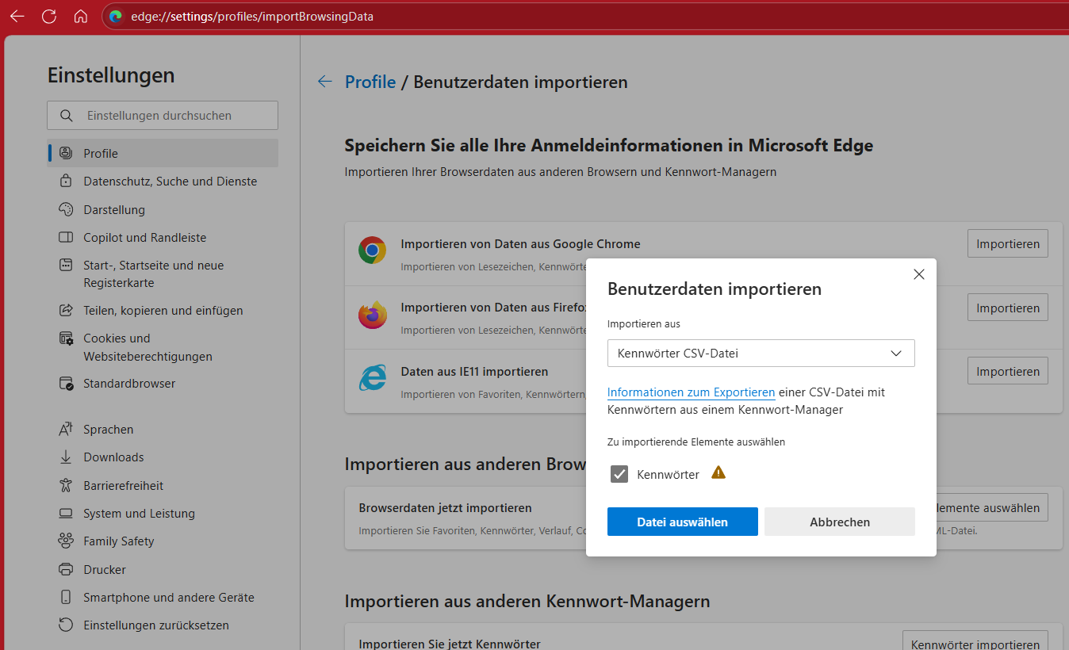Open Datenschutz, Suche und Dienste lock icon
Viewport: 1069px width, 650px height.
67,182
